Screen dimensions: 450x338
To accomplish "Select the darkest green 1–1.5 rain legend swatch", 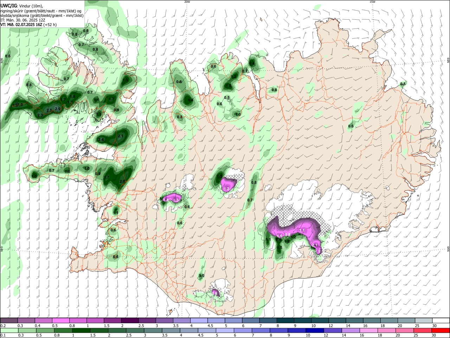I will 81,330.
